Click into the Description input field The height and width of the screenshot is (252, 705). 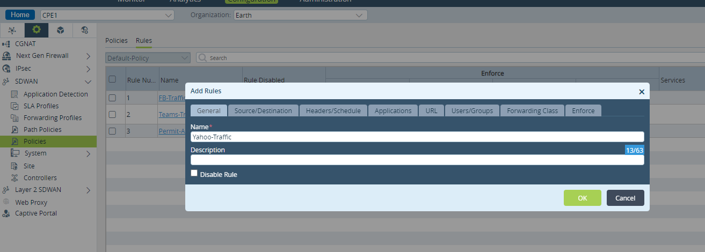click(417, 160)
